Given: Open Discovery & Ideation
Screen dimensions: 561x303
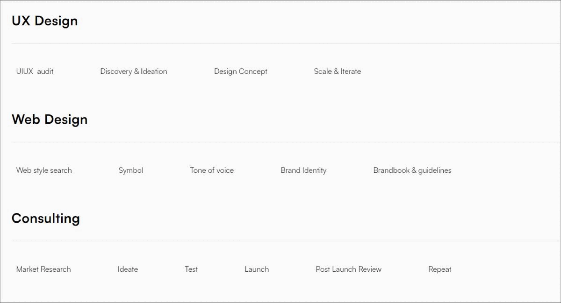Looking at the screenshot, I should pos(134,71).
